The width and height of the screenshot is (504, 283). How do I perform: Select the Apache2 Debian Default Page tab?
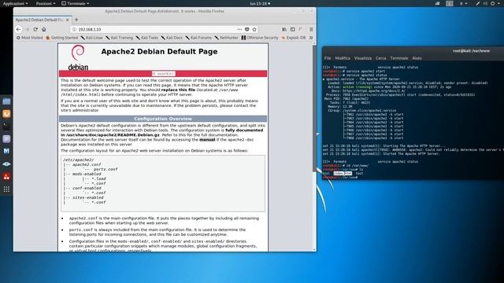39,20
